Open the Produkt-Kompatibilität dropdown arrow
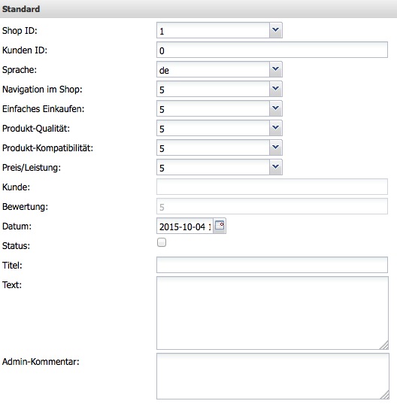Image resolution: width=397 pixels, height=404 pixels. [276, 147]
